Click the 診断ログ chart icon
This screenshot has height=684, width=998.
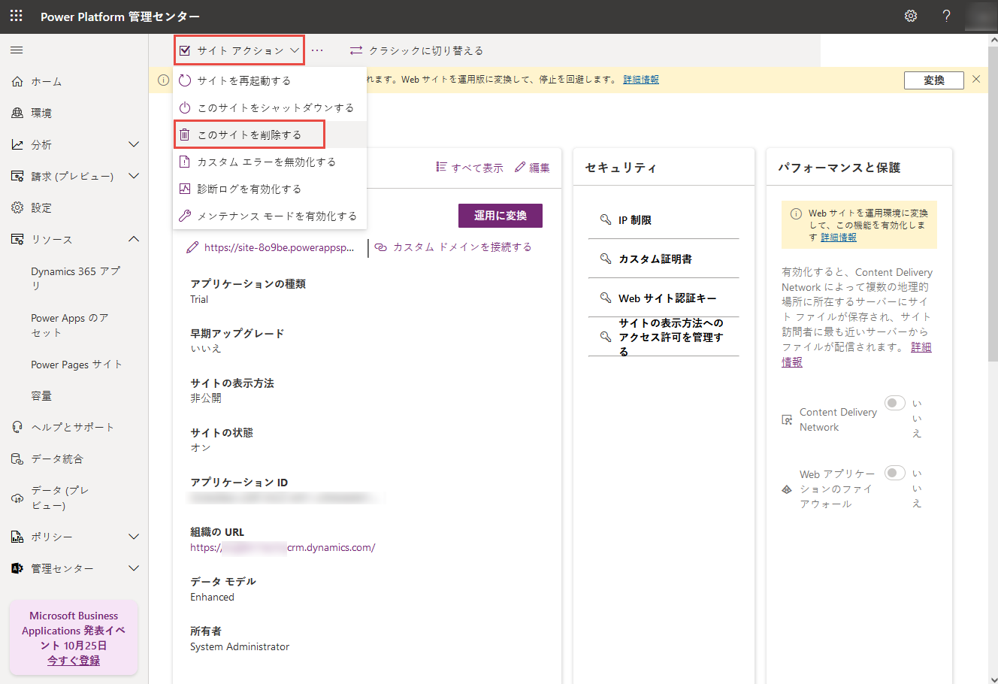point(185,189)
